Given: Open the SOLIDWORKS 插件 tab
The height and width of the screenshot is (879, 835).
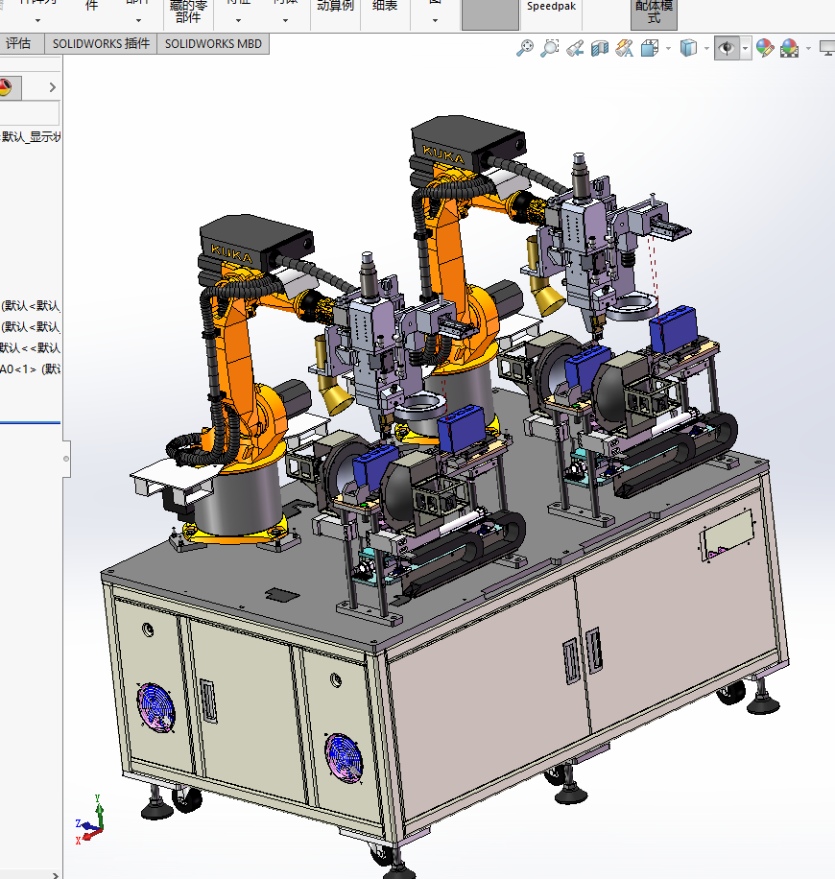Looking at the screenshot, I should click(101, 44).
